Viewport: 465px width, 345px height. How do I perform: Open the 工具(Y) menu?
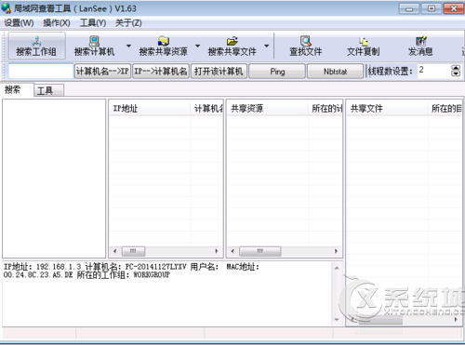(x=93, y=23)
